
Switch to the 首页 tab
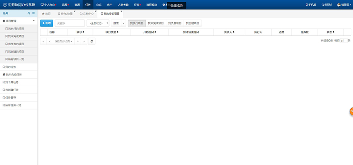46,14
